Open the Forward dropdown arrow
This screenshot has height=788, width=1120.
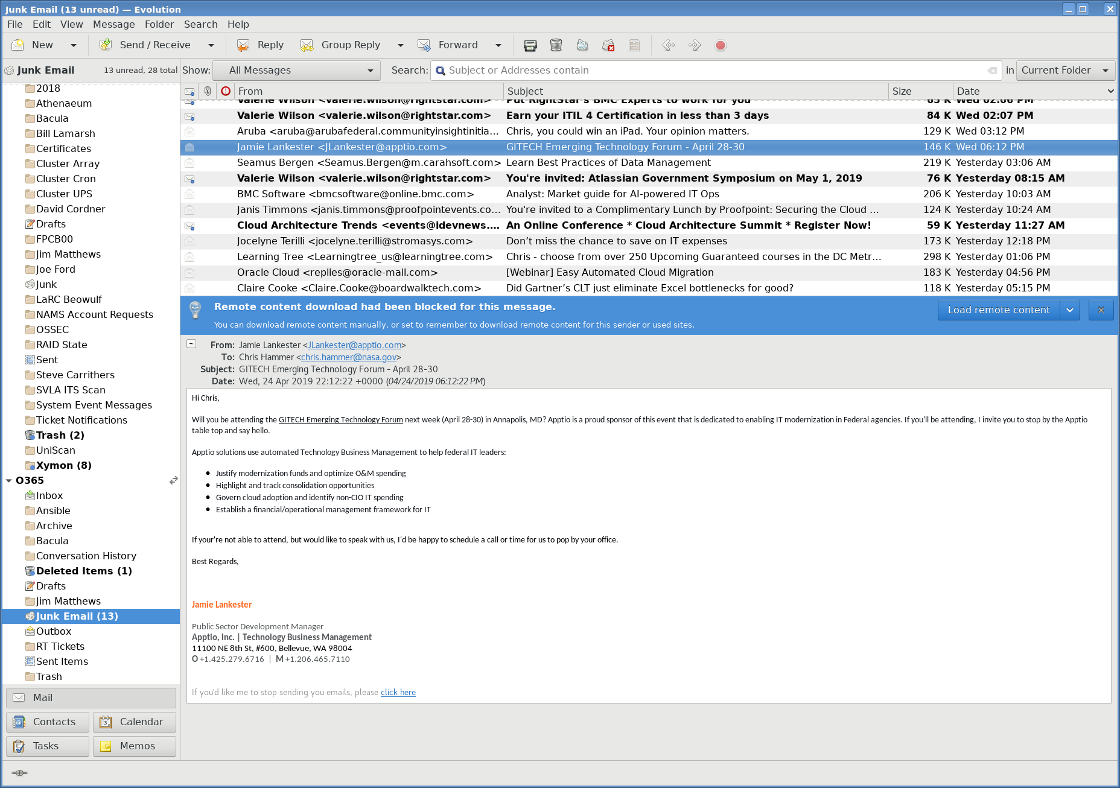(498, 45)
